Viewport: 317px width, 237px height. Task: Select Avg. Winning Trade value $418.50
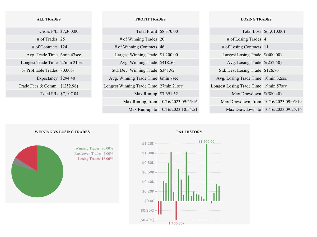click(167, 62)
